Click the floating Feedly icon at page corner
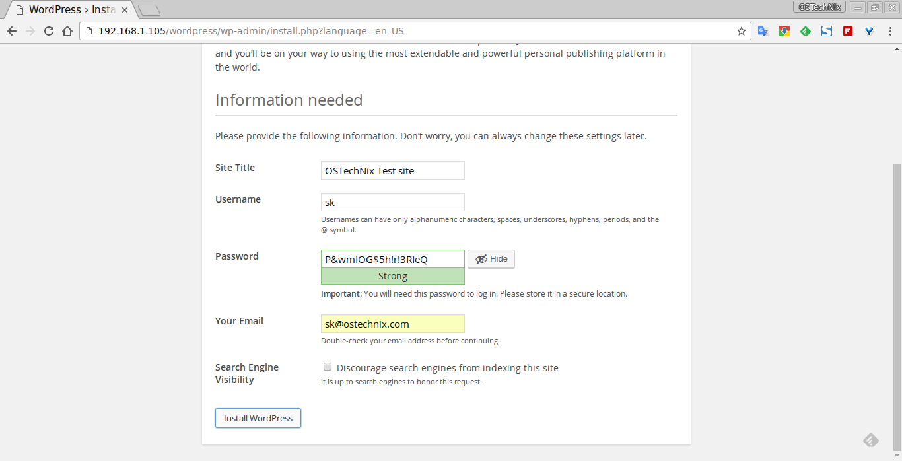 (871, 440)
